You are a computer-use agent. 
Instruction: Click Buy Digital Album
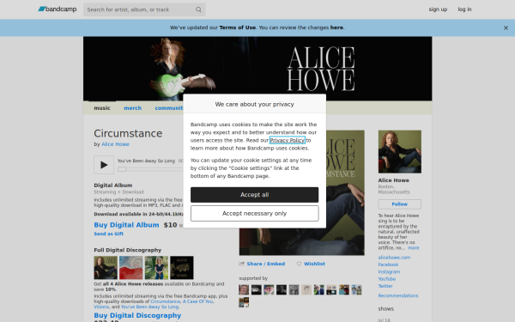[x=126, y=225]
